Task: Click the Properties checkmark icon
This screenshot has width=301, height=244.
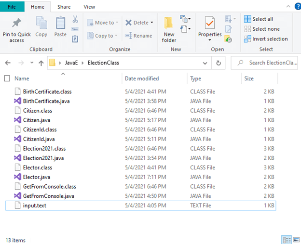Action: [x=210, y=23]
